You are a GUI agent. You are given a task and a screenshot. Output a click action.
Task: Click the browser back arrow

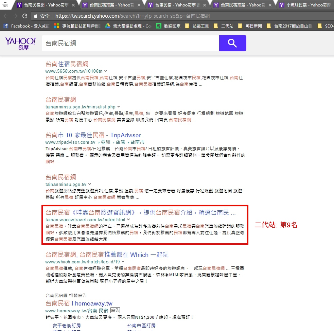pyautogui.click(x=5, y=16)
